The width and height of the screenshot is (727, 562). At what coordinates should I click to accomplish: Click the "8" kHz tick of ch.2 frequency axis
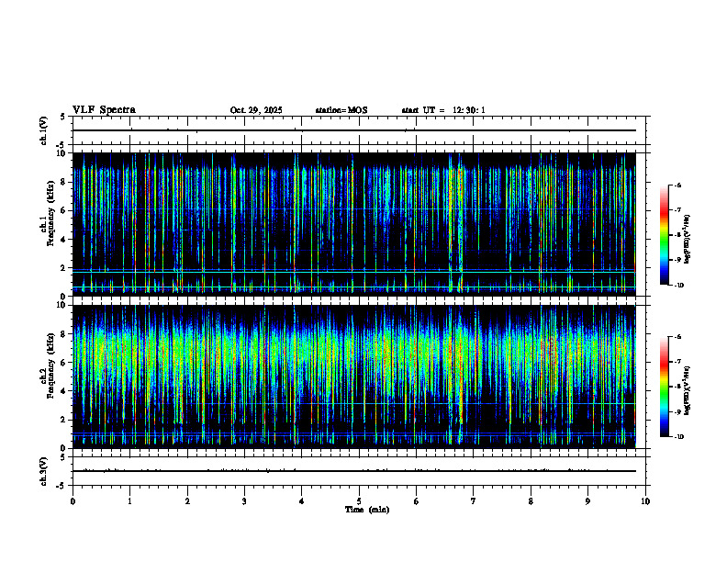(64, 334)
